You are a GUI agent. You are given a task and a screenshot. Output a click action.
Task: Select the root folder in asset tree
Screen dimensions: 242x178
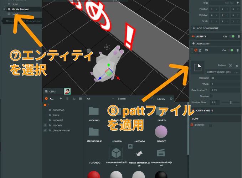[x=46, y=105]
